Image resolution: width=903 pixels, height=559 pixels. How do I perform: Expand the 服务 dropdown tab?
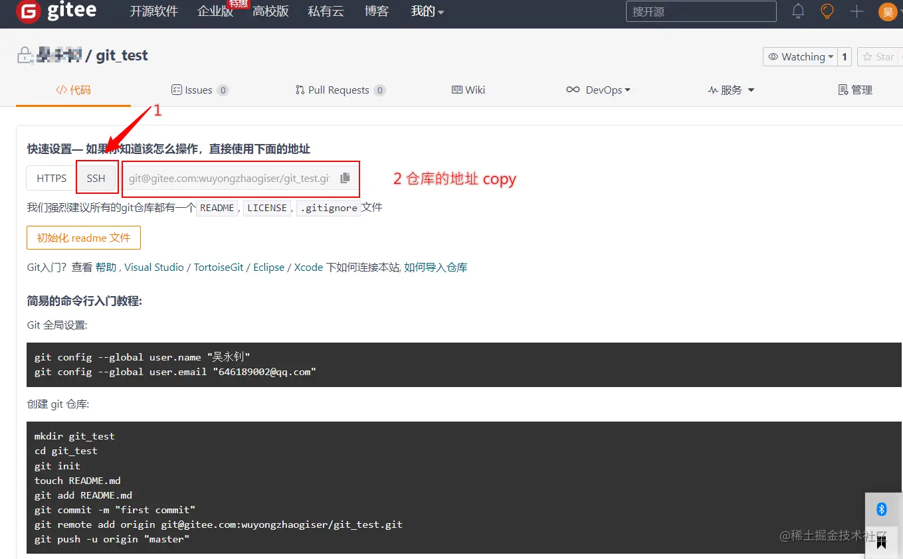tap(731, 90)
